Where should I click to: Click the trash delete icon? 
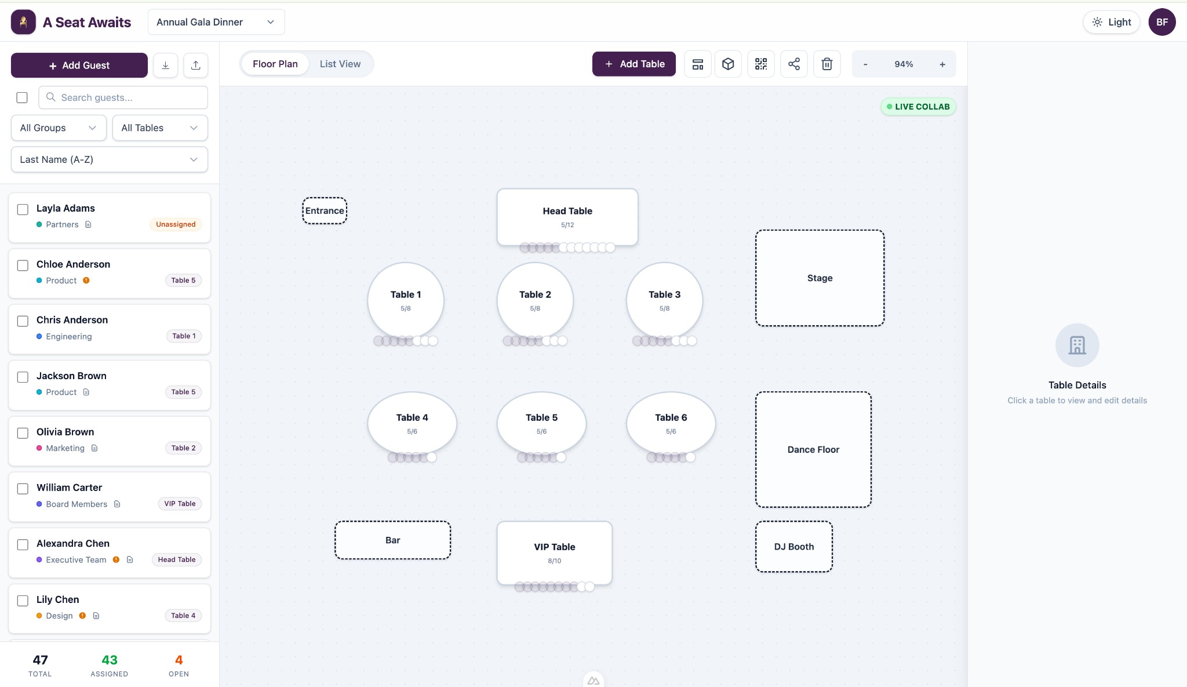pos(826,64)
